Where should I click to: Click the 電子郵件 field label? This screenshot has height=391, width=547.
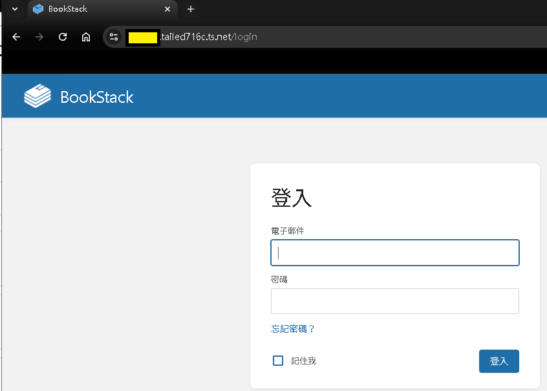click(287, 231)
